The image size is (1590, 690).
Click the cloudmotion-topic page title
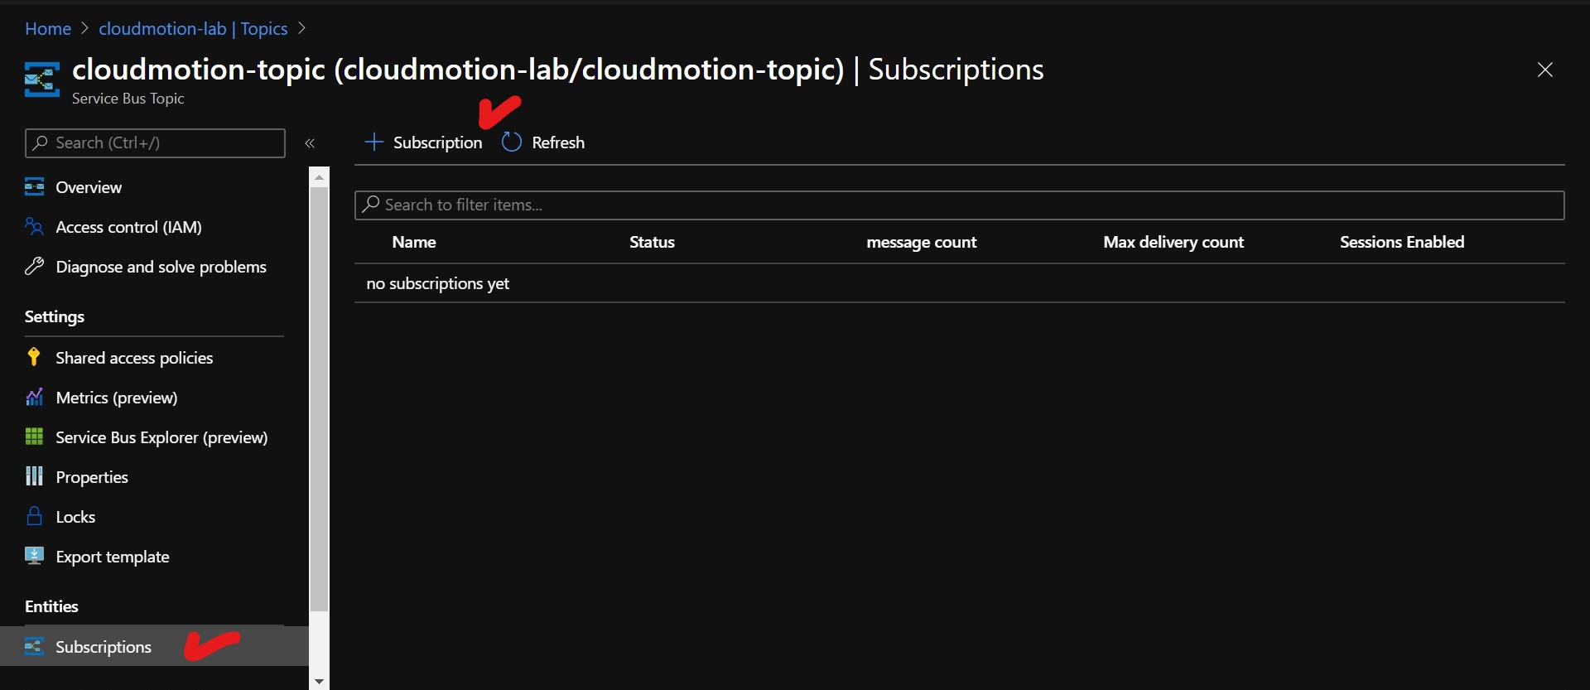click(557, 70)
